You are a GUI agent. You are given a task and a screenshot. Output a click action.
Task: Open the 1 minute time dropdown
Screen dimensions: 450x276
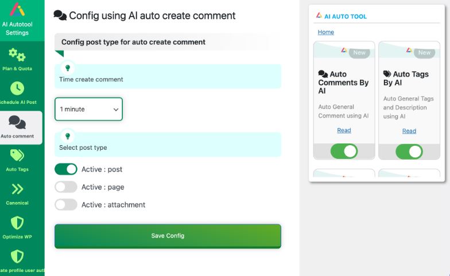pos(88,109)
